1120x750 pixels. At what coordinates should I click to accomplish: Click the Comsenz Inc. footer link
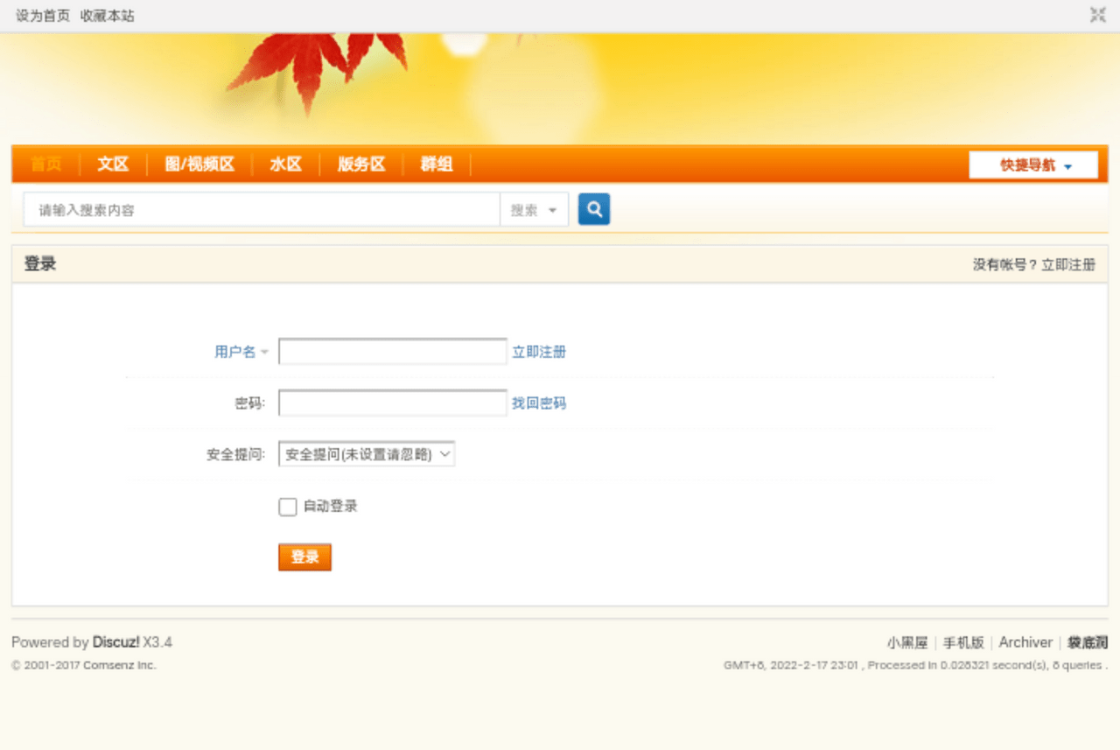(120, 665)
